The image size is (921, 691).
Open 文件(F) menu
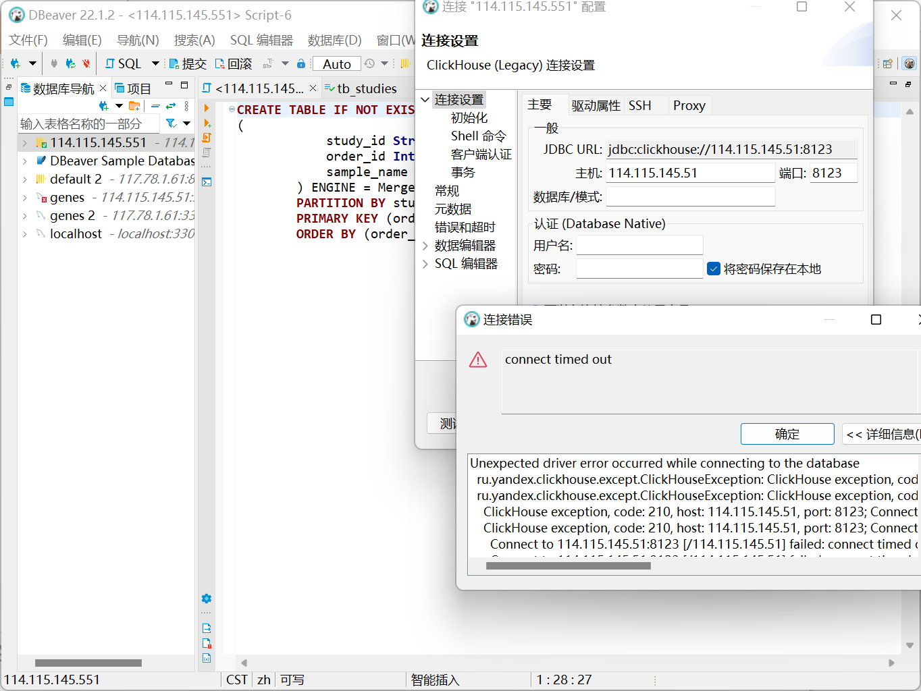pos(28,40)
